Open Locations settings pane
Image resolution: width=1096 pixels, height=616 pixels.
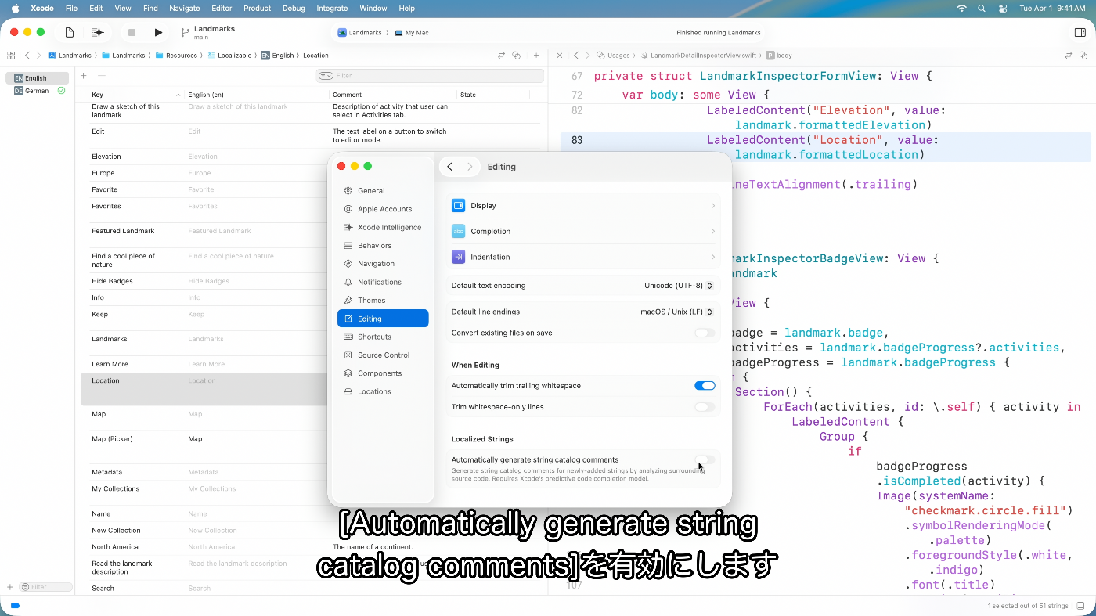[x=383, y=391]
